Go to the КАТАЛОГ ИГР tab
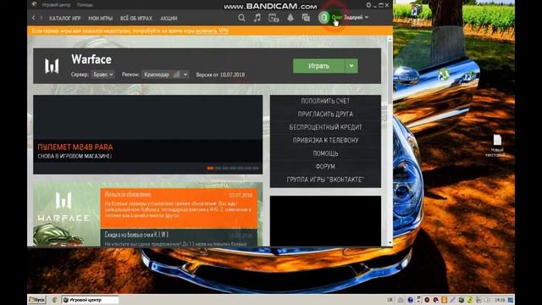 [x=64, y=19]
